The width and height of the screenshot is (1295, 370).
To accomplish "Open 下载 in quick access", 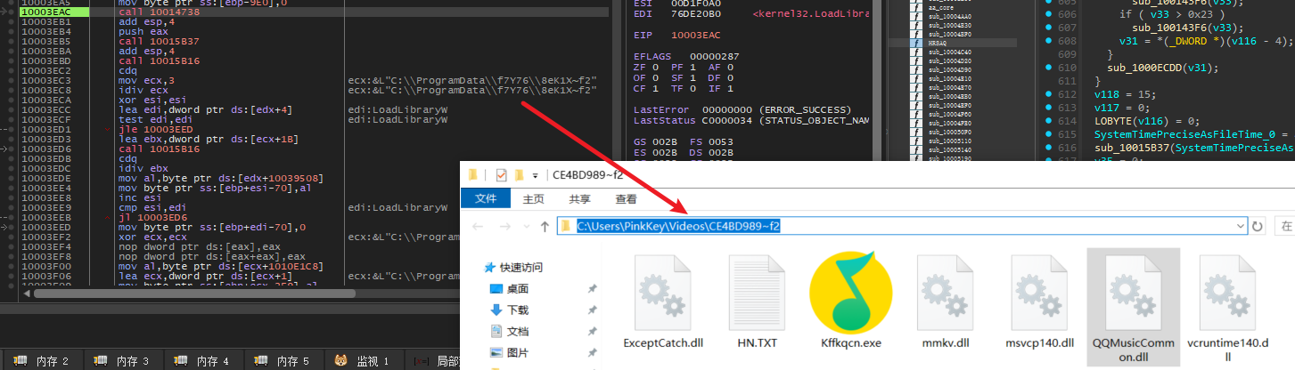I will [518, 310].
